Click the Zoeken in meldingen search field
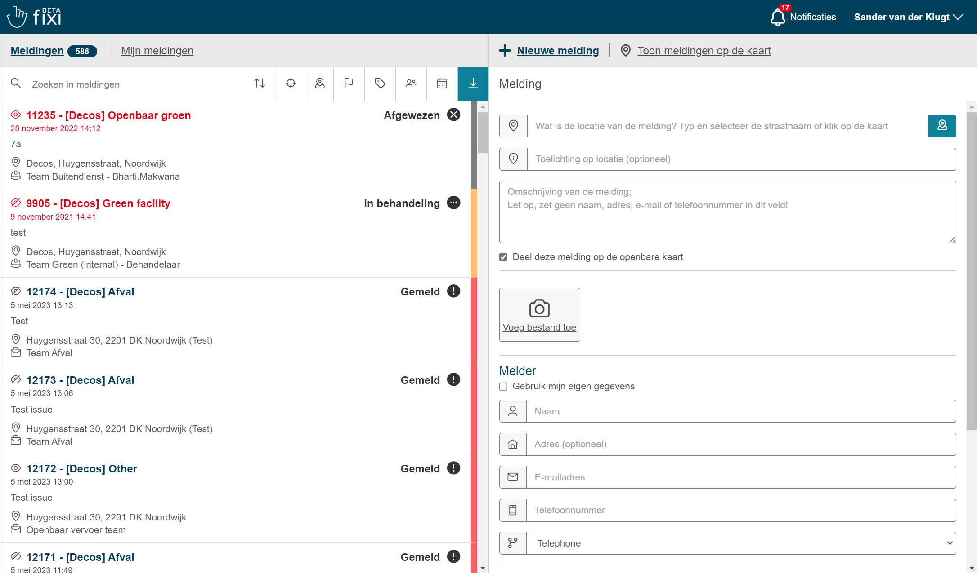Screen dimensions: 977x573 135,84
